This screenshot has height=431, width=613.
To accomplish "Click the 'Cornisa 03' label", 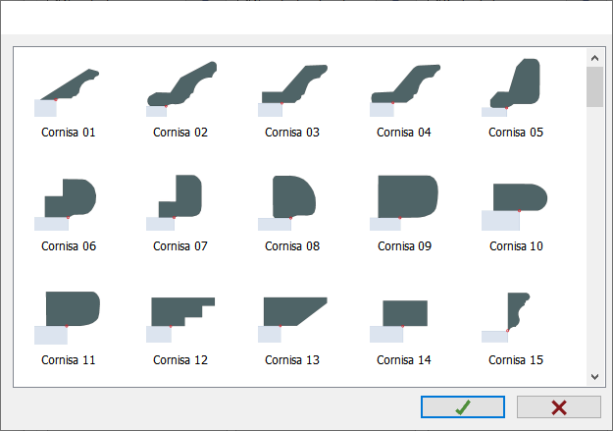I will click(292, 133).
